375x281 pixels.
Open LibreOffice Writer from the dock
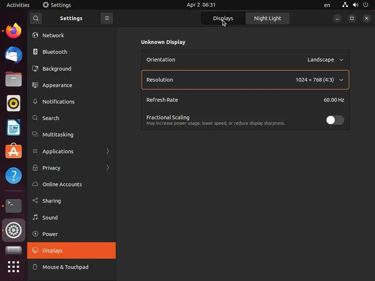tap(14, 128)
